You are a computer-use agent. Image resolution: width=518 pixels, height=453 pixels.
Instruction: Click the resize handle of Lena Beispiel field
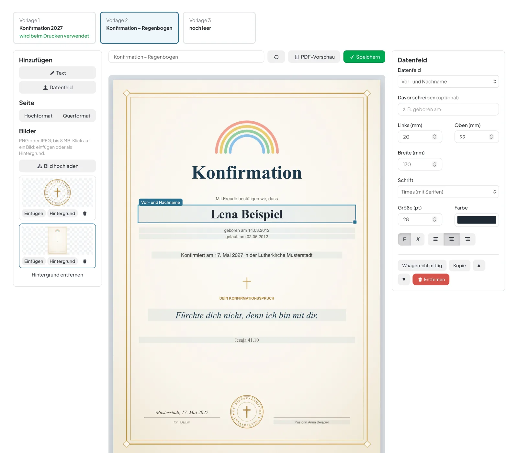[355, 222]
